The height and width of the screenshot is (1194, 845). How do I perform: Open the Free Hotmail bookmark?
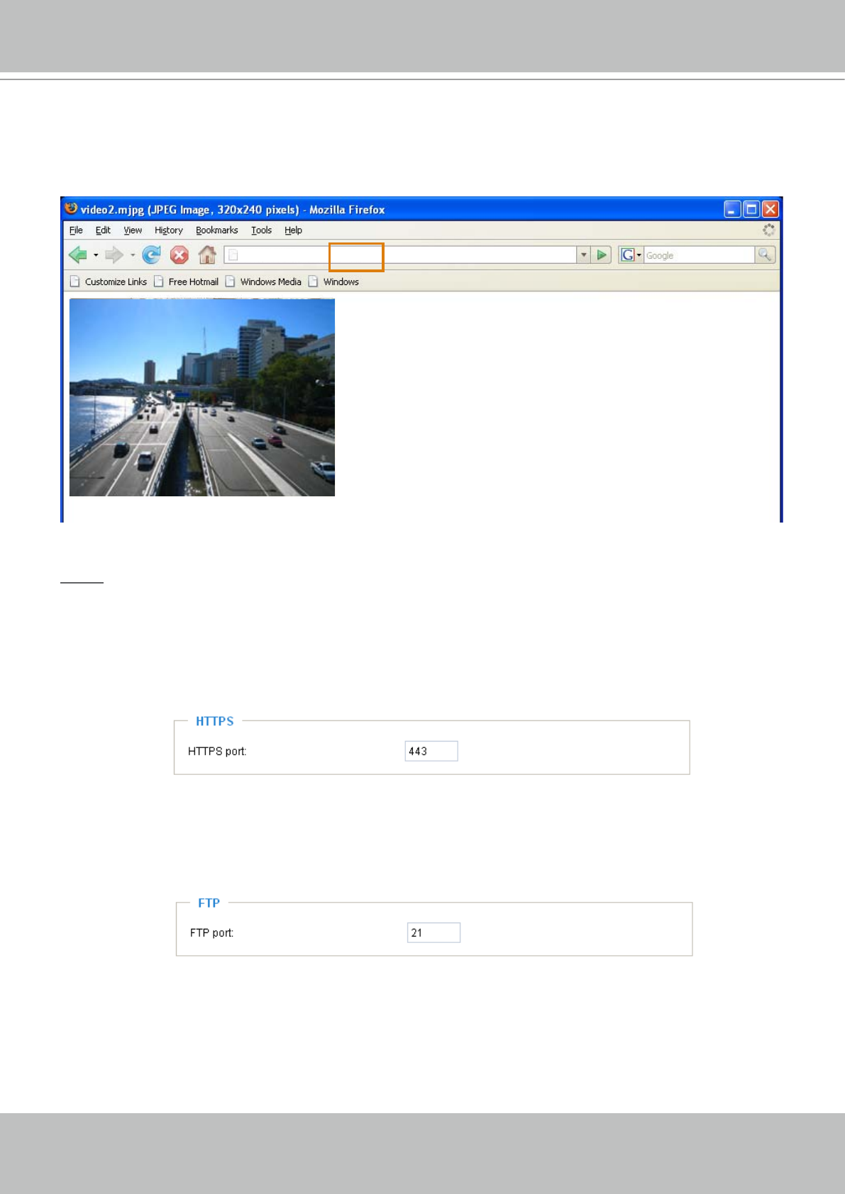coord(187,281)
